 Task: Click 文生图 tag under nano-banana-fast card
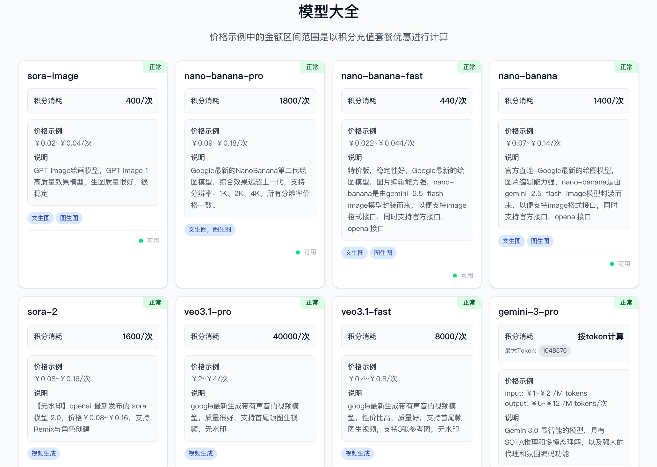[x=354, y=253]
